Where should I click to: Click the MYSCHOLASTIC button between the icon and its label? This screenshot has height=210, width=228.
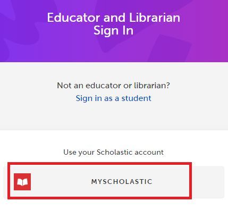[x=60, y=182]
